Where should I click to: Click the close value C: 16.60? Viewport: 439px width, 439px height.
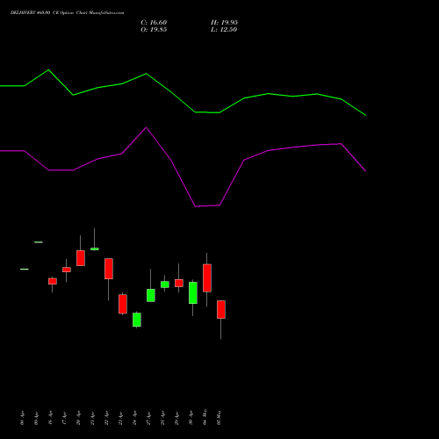(154, 23)
